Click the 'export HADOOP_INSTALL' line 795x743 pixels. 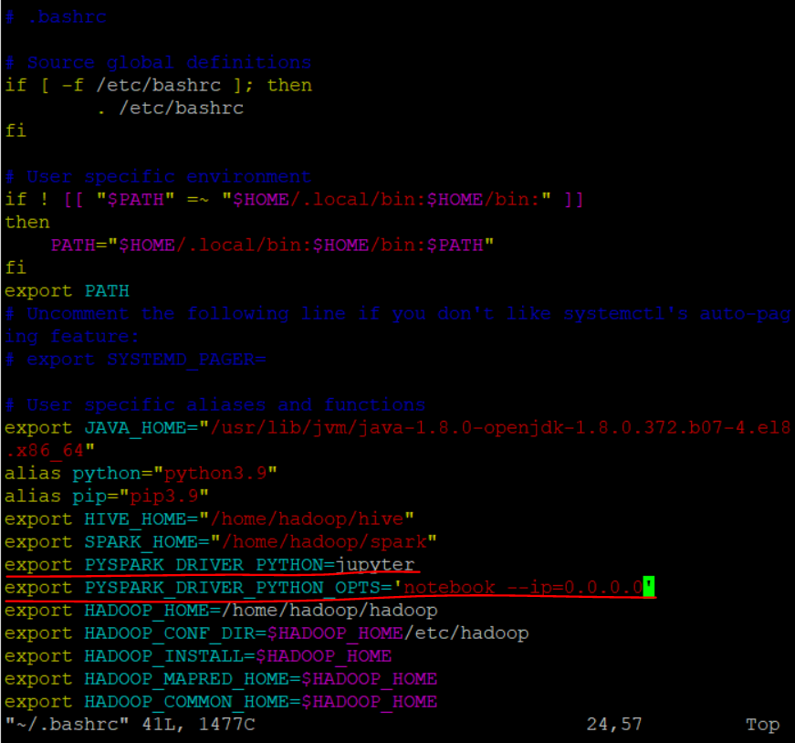[198, 656]
